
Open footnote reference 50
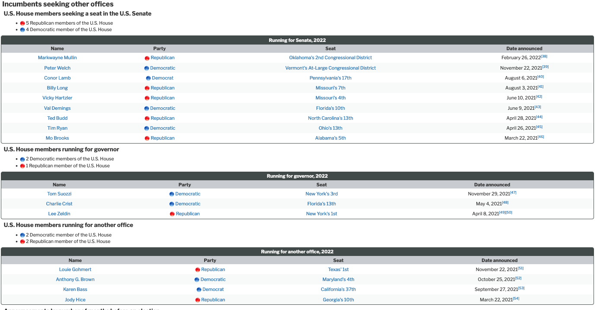[x=509, y=212]
